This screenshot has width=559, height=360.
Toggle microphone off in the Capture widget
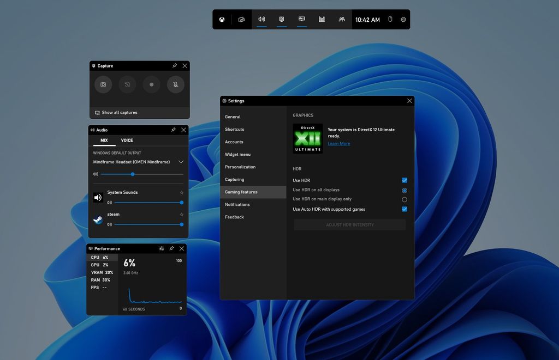click(x=176, y=84)
